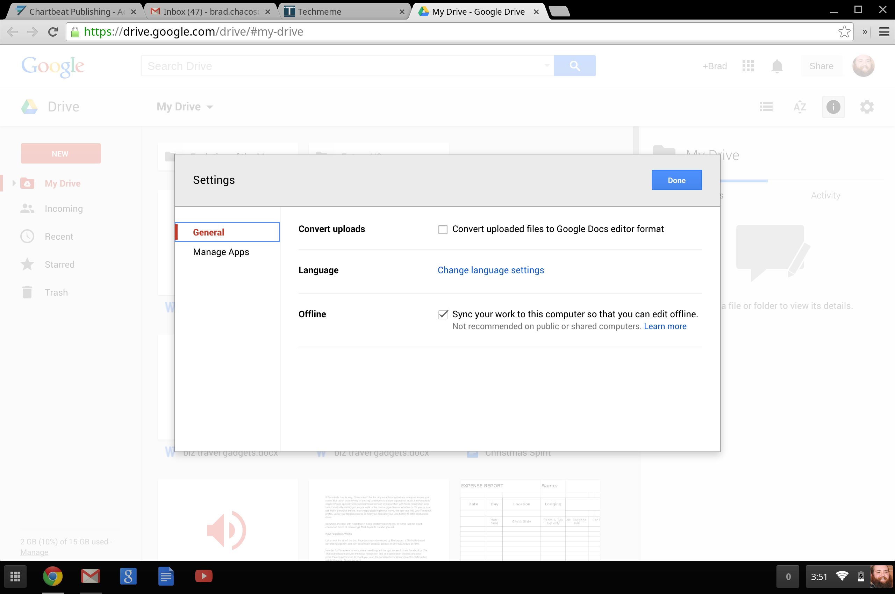Open the Chrome hamburger menu

point(884,32)
